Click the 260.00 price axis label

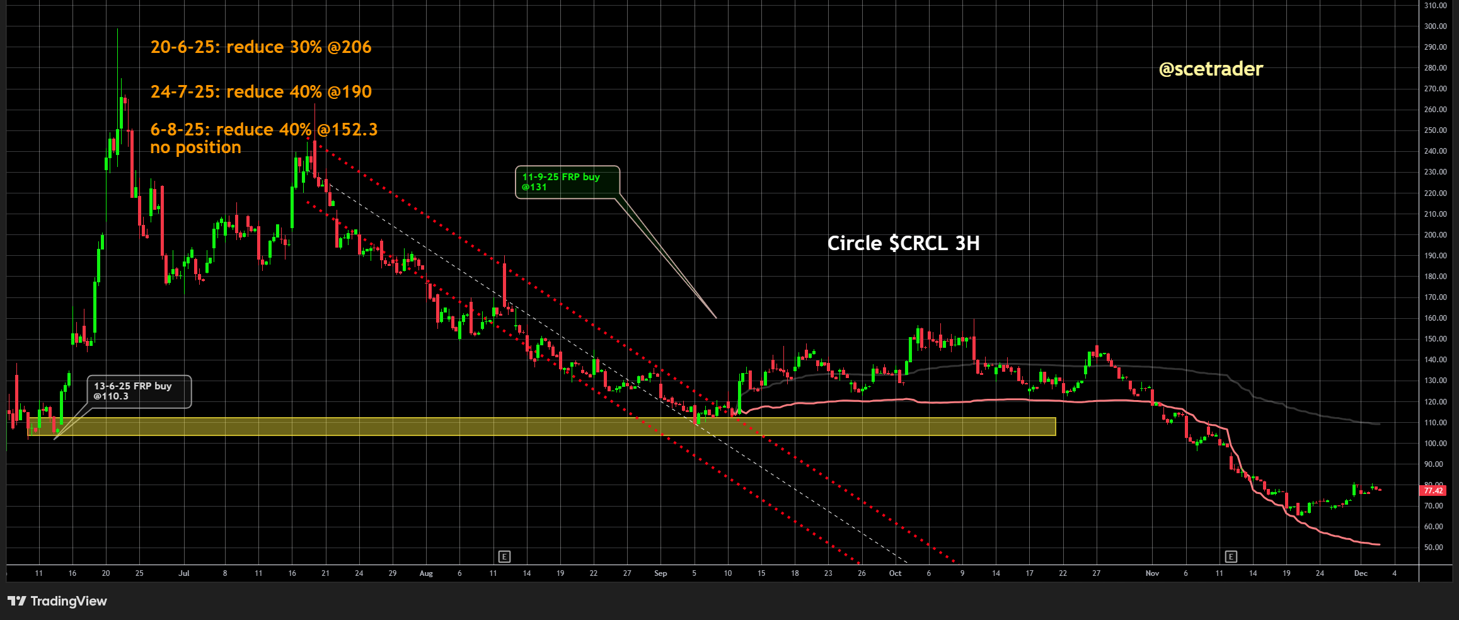click(1435, 110)
